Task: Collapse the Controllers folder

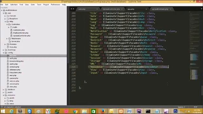Action: pos(7,24)
